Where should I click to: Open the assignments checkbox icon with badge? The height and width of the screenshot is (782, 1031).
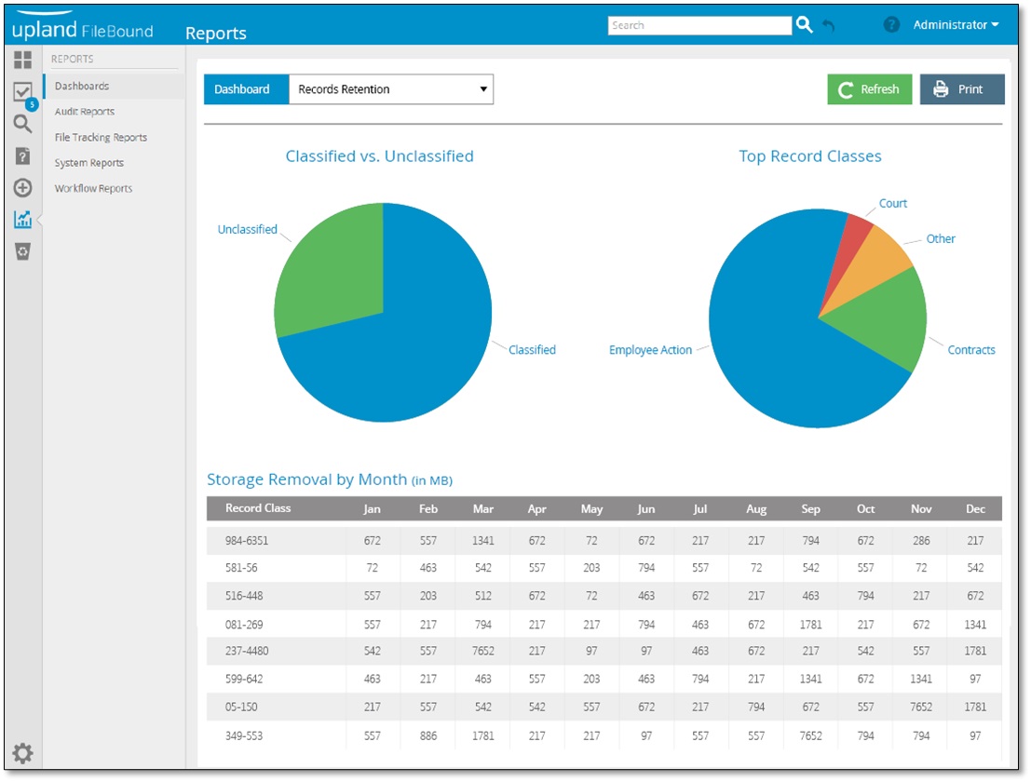[x=22, y=92]
